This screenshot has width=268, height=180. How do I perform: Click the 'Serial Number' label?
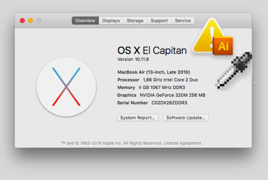click(132, 103)
